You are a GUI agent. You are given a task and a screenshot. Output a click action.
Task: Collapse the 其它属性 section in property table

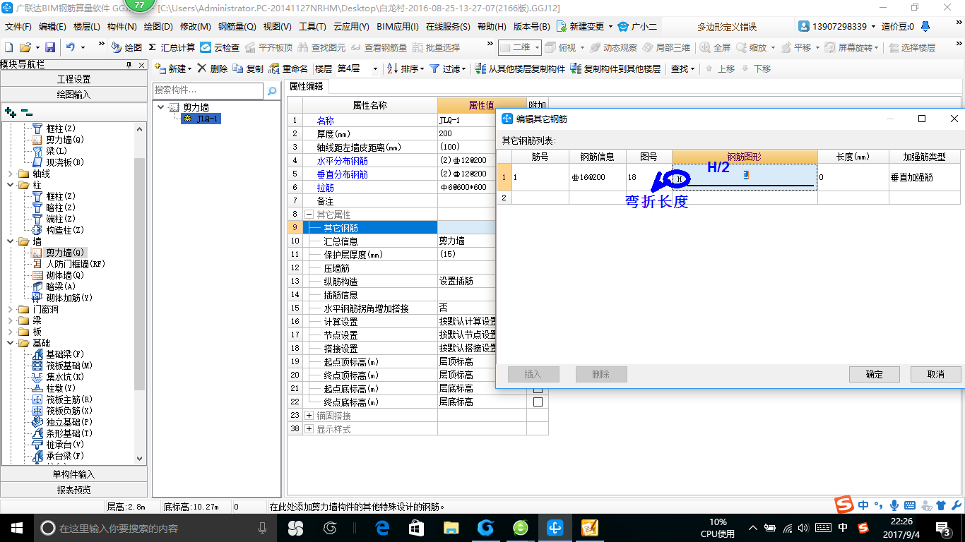pos(309,214)
